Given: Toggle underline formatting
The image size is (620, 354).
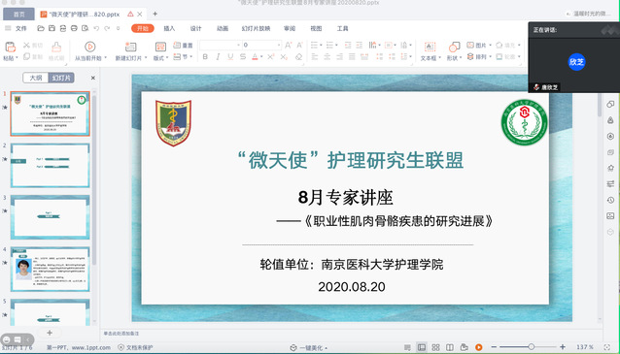Looking at the screenshot, I should click(x=230, y=57).
